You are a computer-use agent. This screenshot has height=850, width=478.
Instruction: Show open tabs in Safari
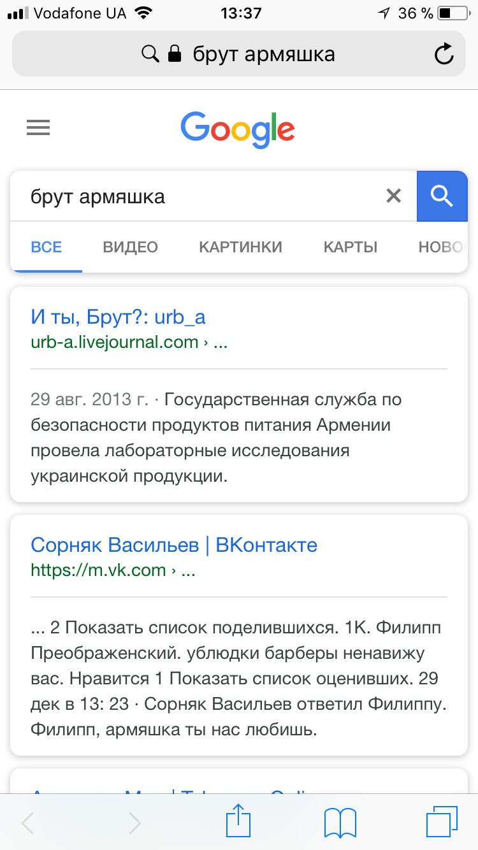442,822
